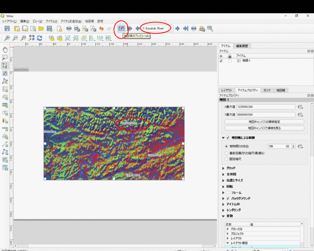Open the アイテムを追加 menu
The height and width of the screenshot is (251, 314).
pos(71,21)
